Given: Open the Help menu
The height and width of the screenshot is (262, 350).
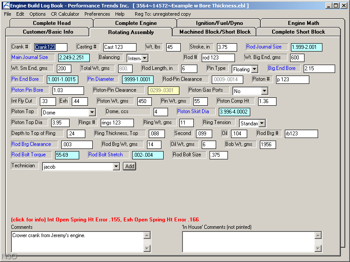Looking at the screenshot, I should point(119,14).
